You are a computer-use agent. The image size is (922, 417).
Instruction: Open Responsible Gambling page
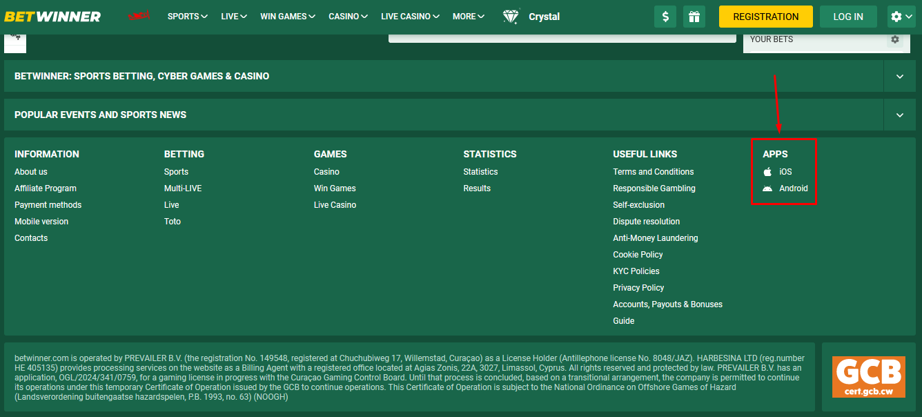(654, 188)
